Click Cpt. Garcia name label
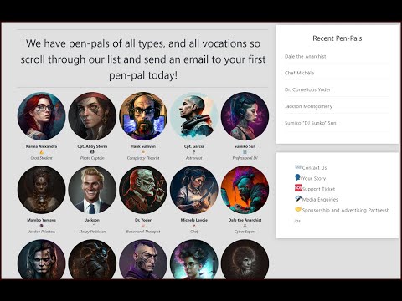The height and width of the screenshot is (301, 402). (x=194, y=146)
